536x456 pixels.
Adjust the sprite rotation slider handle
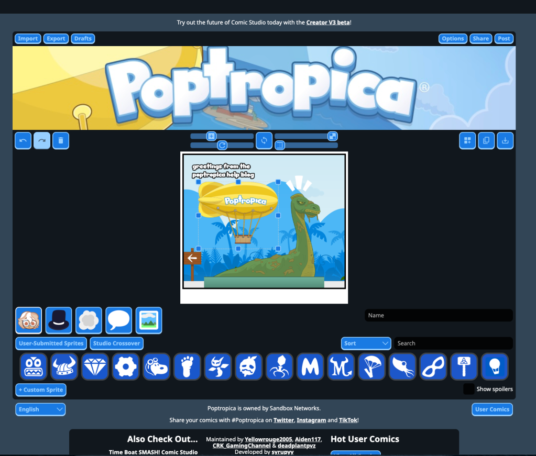pyautogui.click(x=222, y=145)
